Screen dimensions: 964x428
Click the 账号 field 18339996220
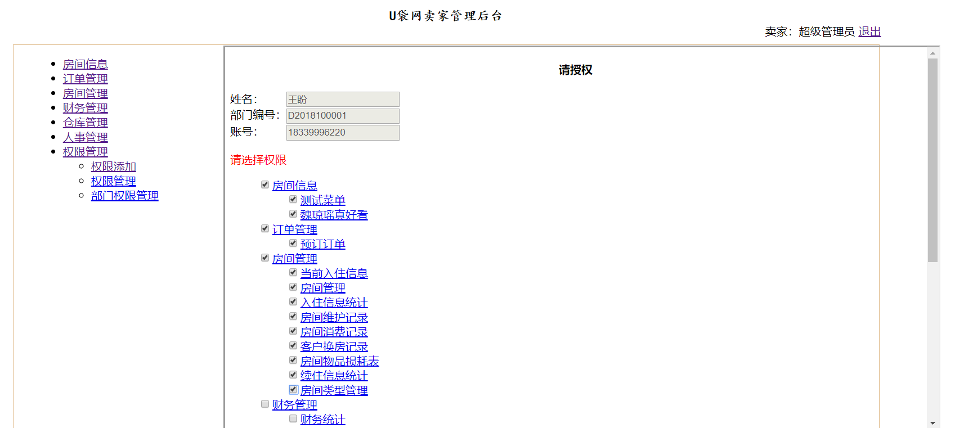coord(343,133)
